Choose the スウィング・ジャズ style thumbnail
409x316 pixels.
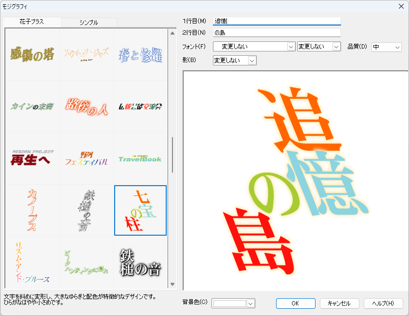(x=87, y=55)
